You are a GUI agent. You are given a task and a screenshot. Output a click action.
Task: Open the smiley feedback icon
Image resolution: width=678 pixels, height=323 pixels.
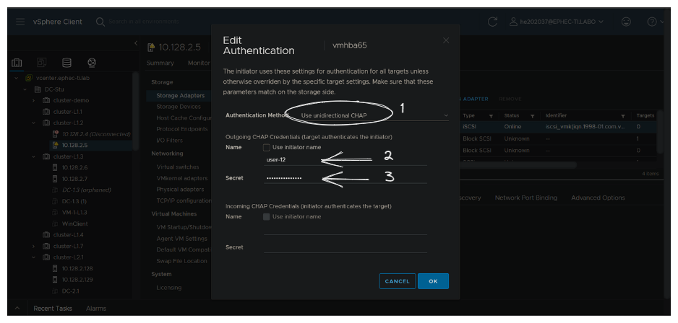click(626, 22)
